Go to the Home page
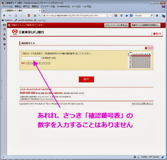Viewport: 167px width, 160px height. (157, 15)
